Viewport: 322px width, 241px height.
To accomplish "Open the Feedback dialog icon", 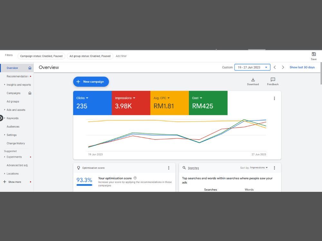I will pyautogui.click(x=273, y=79).
